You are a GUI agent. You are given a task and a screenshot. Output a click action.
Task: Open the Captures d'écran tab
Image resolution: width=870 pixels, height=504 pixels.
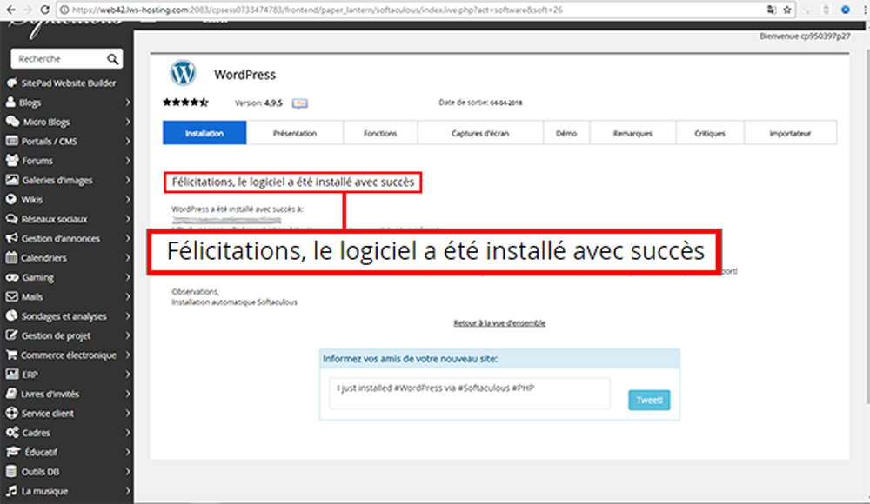coord(480,133)
